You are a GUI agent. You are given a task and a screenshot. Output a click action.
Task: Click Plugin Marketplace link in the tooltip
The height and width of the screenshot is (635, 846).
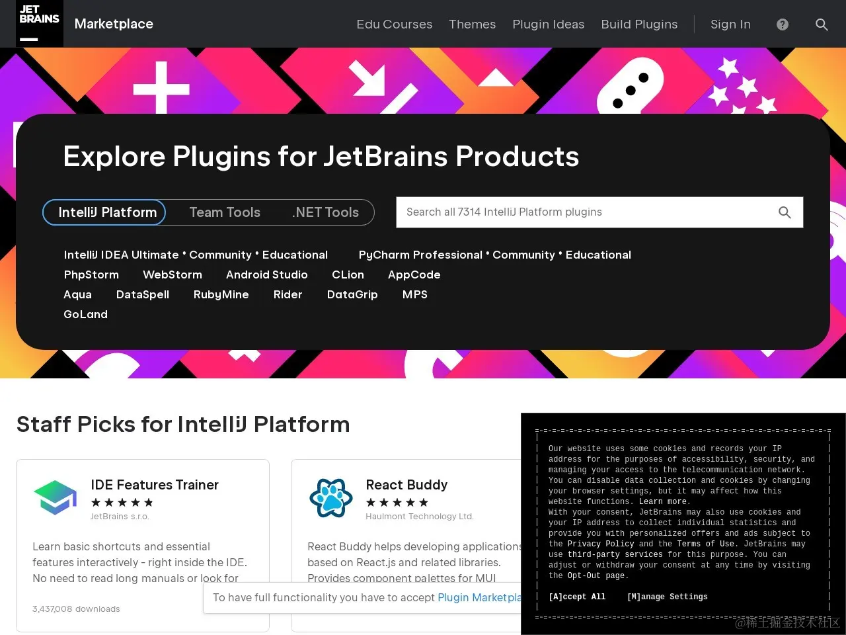click(479, 597)
